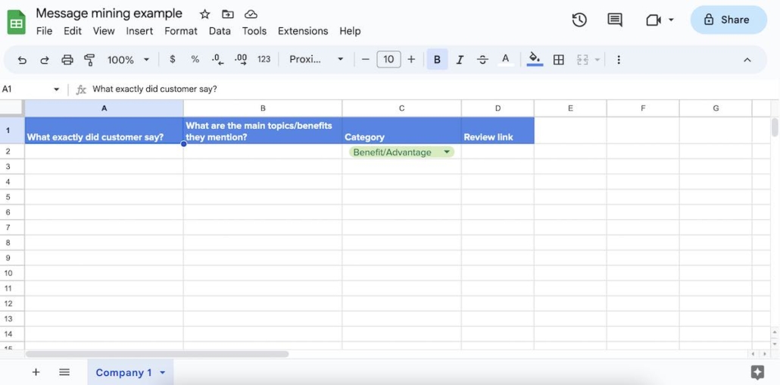Click the Move to folder icon
Viewport: 780px width, 385px height.
click(228, 14)
